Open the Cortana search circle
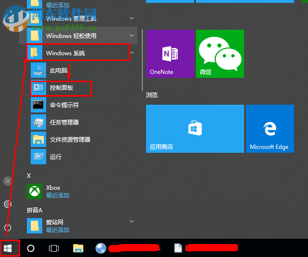The height and width of the screenshot is (257, 308). pyautogui.click(x=31, y=248)
